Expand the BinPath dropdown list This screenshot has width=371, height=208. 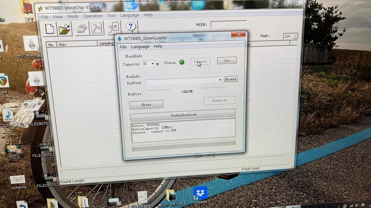(x=220, y=80)
